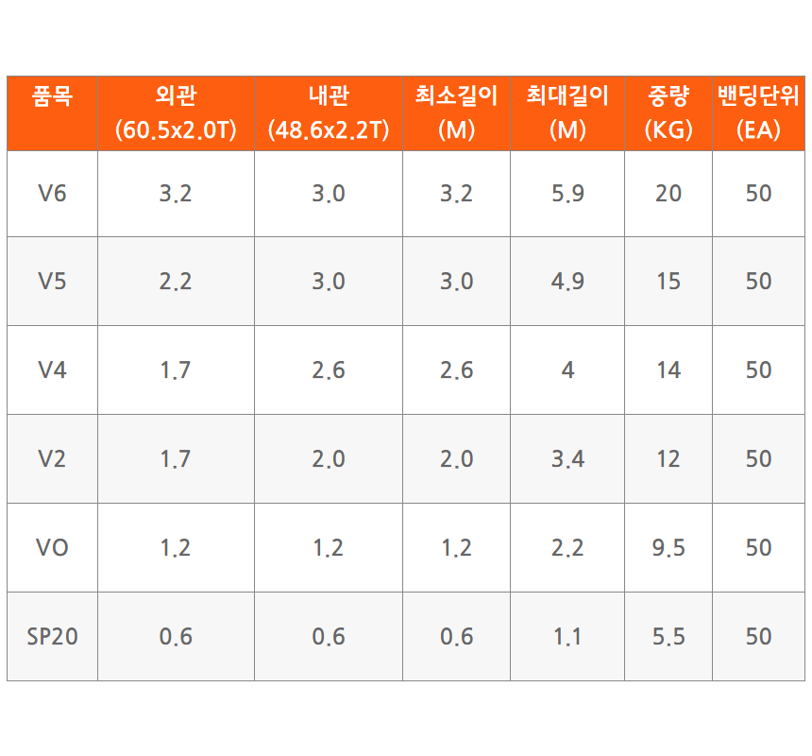
Task: Click the V5 item cell
Action: pyautogui.click(x=52, y=282)
